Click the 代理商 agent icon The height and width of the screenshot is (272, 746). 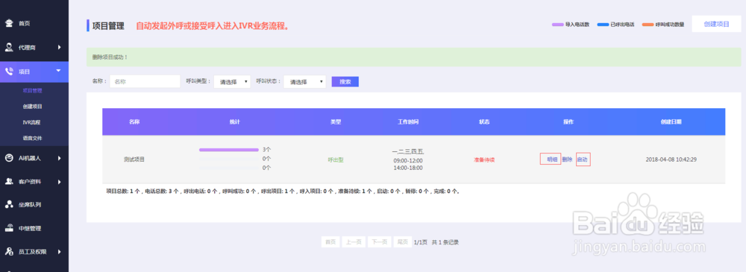[x=9, y=47]
